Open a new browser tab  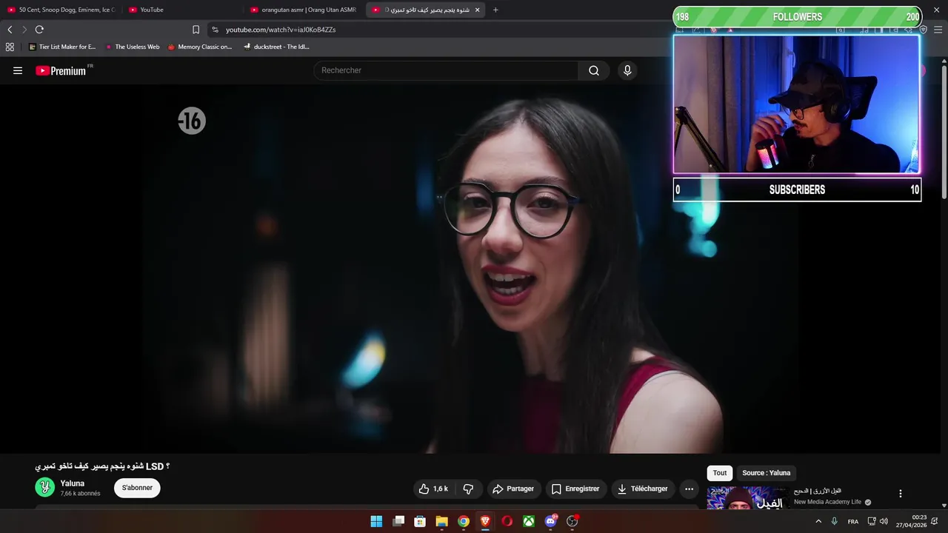[x=495, y=10]
